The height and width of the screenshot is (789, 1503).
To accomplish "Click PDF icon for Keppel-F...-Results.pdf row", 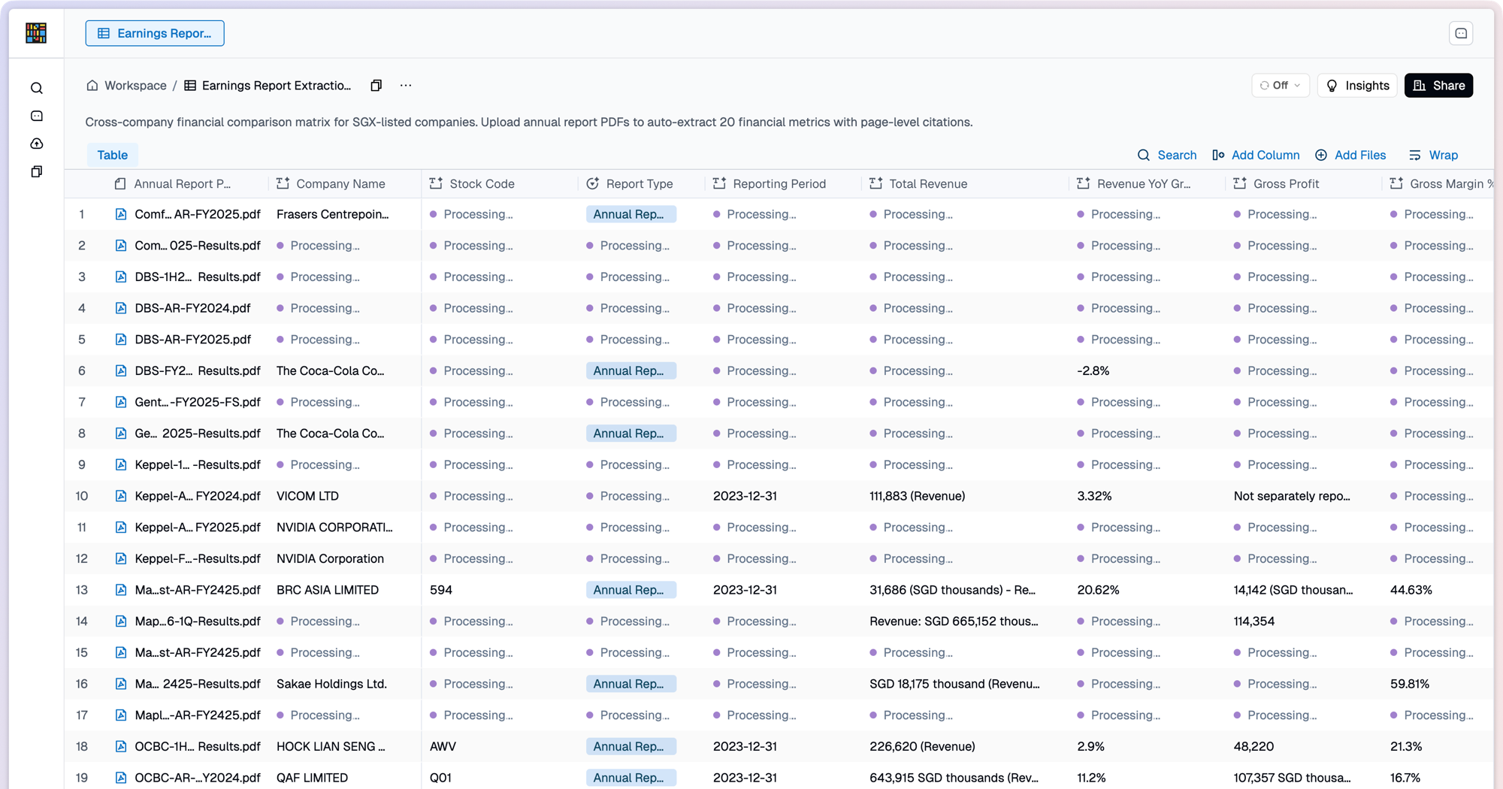I will pyautogui.click(x=120, y=559).
